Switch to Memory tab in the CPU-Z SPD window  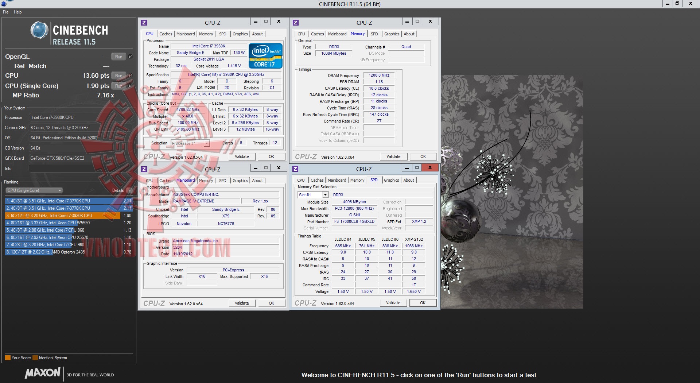coord(357,180)
